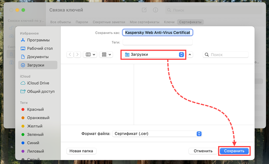This screenshot has width=269, height=164.
Task: Click the info icon in Keychain toolbar
Action: (155, 10)
